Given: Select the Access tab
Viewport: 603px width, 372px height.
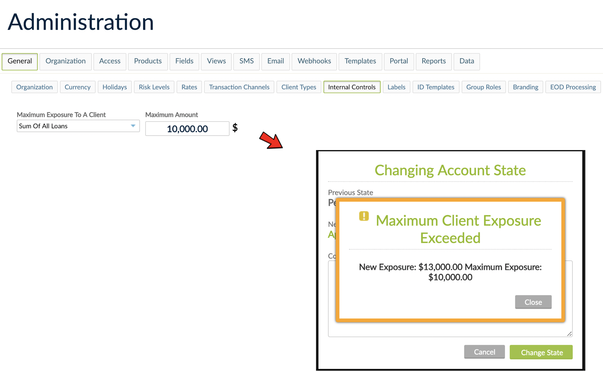Looking at the screenshot, I should (x=109, y=61).
